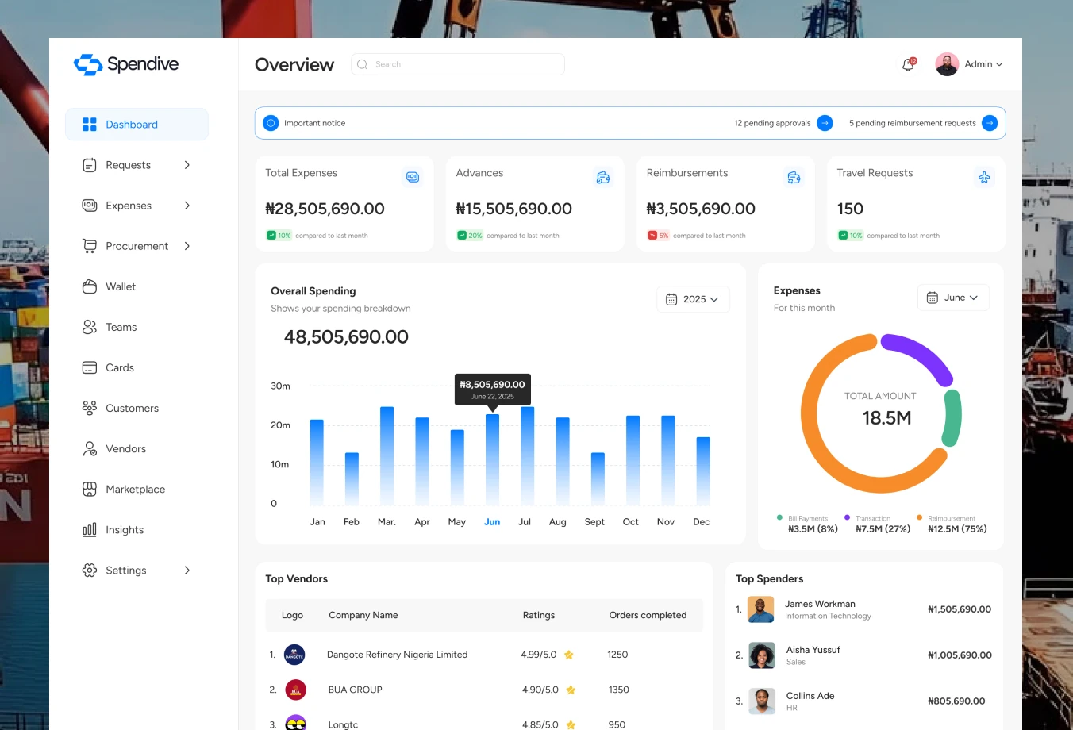Expand the Procurement submenu chevron
The height and width of the screenshot is (730, 1073).
click(187, 246)
